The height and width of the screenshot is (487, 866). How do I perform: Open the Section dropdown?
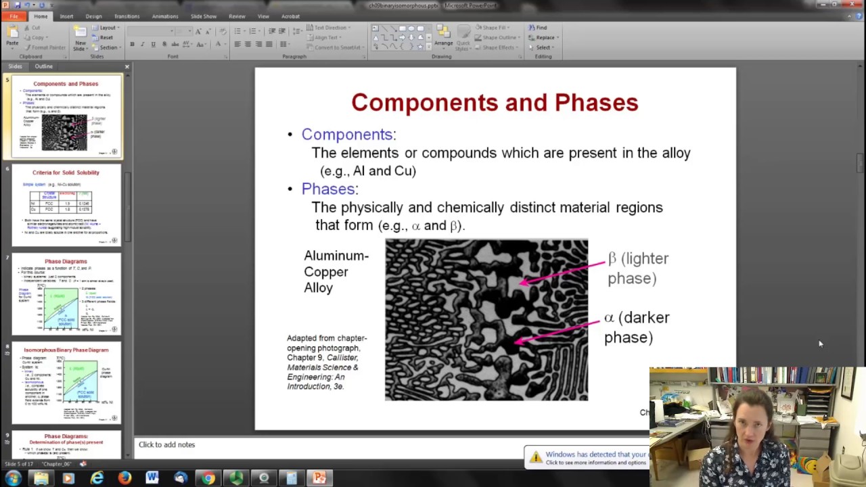107,47
